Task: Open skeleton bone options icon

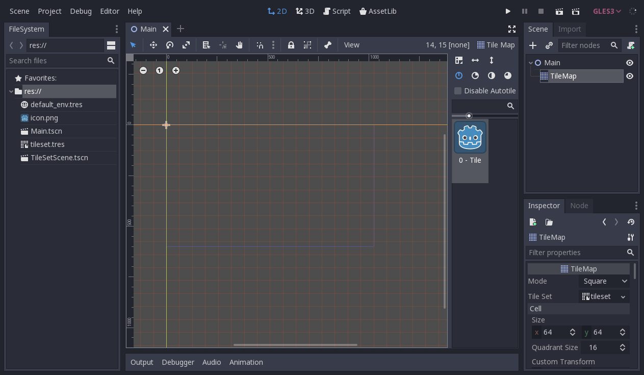Action: tap(328, 45)
